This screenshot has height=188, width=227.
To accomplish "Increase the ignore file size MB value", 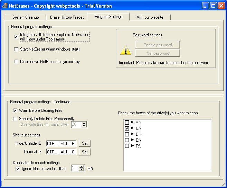I will (x=82, y=167).
